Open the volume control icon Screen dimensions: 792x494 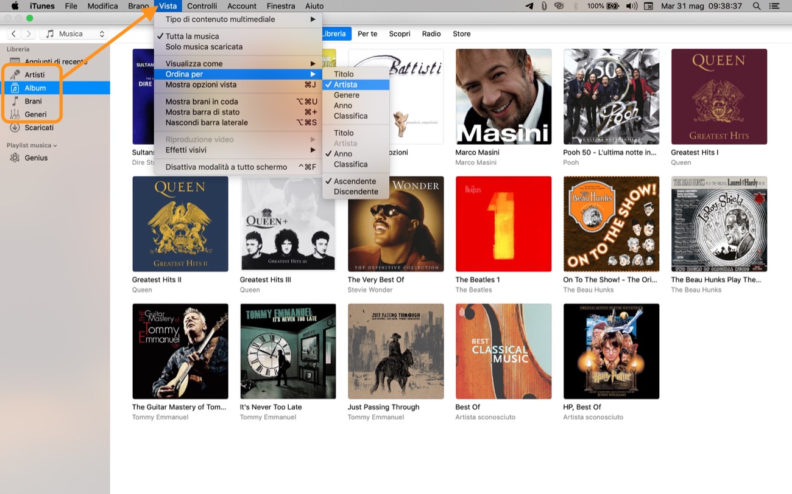coord(632,6)
